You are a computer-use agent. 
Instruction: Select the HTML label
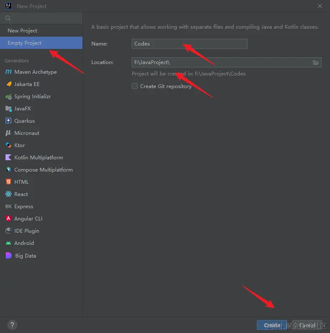[x=21, y=182]
